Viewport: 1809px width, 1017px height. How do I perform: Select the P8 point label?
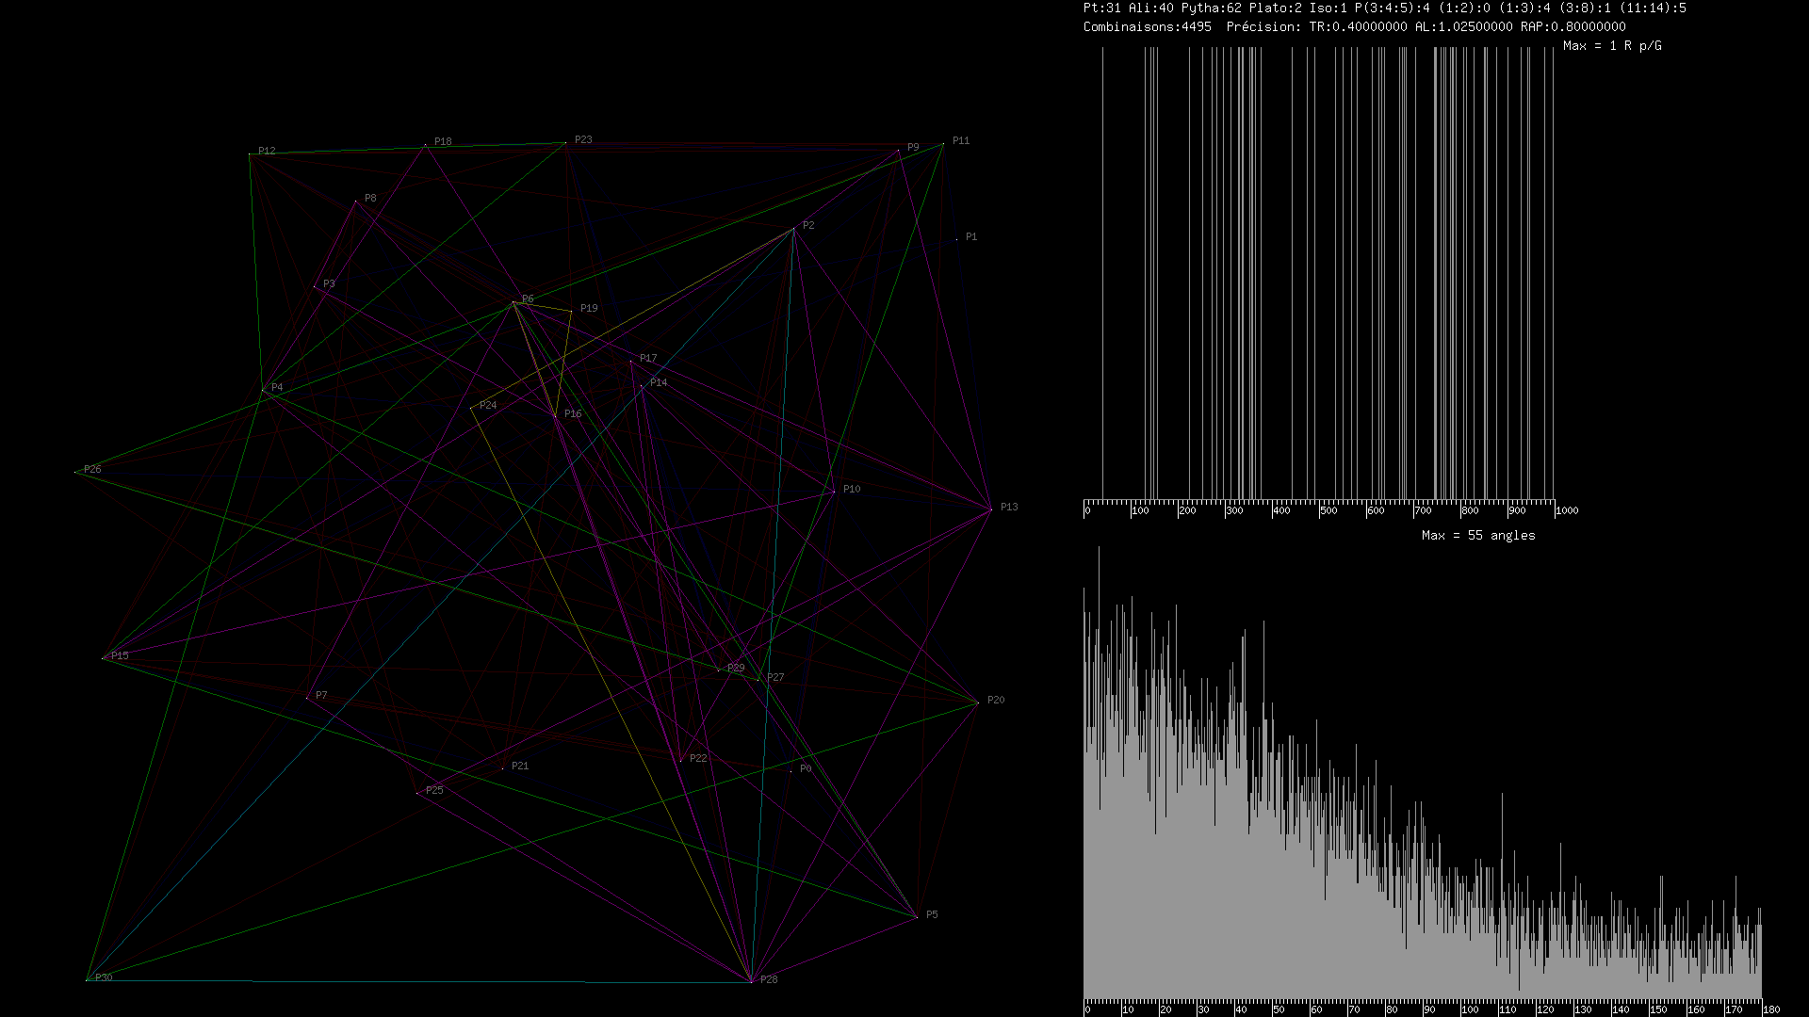pos(370,198)
